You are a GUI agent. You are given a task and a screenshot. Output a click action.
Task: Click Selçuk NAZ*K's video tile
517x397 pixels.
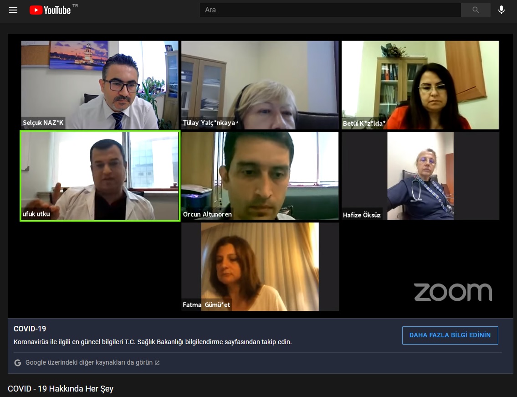(x=100, y=85)
